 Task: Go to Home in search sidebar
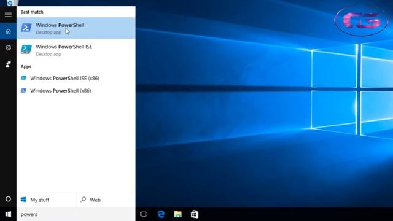(8, 31)
